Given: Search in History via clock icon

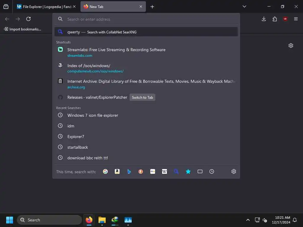Looking at the screenshot, I should 212,171.
